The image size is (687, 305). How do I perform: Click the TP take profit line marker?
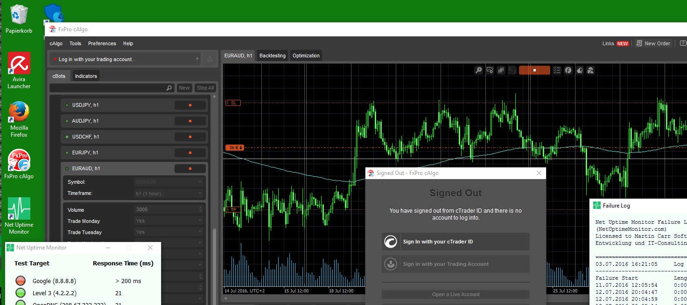[233, 210]
